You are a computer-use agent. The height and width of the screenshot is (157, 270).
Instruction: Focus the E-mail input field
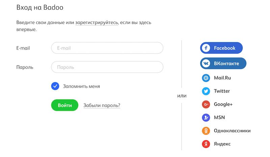(x=107, y=48)
